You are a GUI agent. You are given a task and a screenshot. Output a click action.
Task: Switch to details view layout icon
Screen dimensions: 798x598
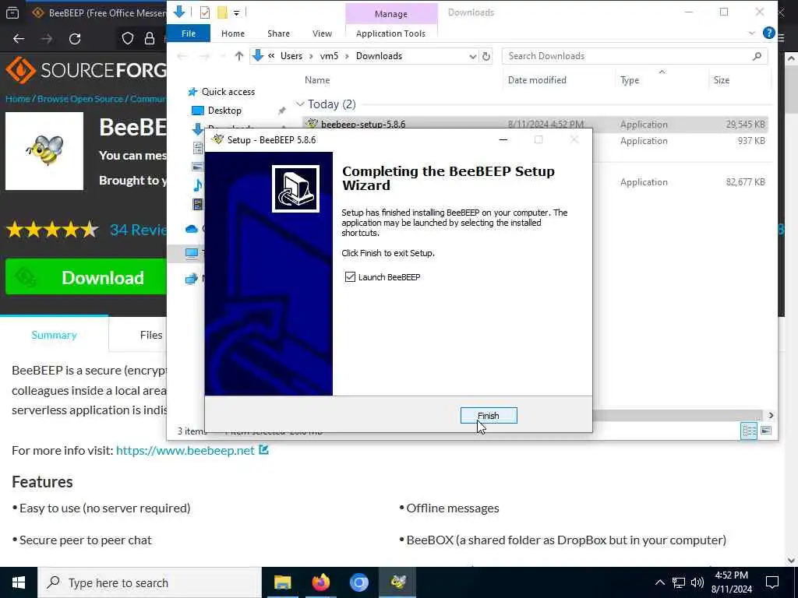[749, 431]
